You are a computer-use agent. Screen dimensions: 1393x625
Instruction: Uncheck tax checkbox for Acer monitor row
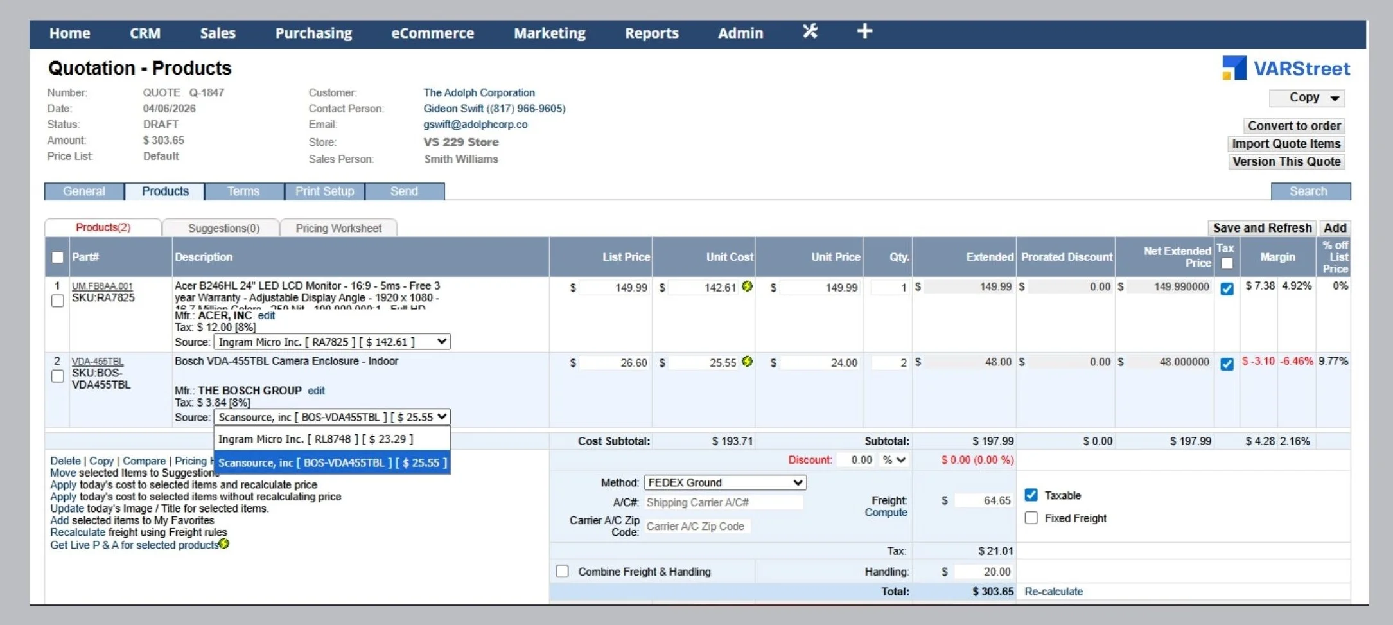click(x=1227, y=288)
